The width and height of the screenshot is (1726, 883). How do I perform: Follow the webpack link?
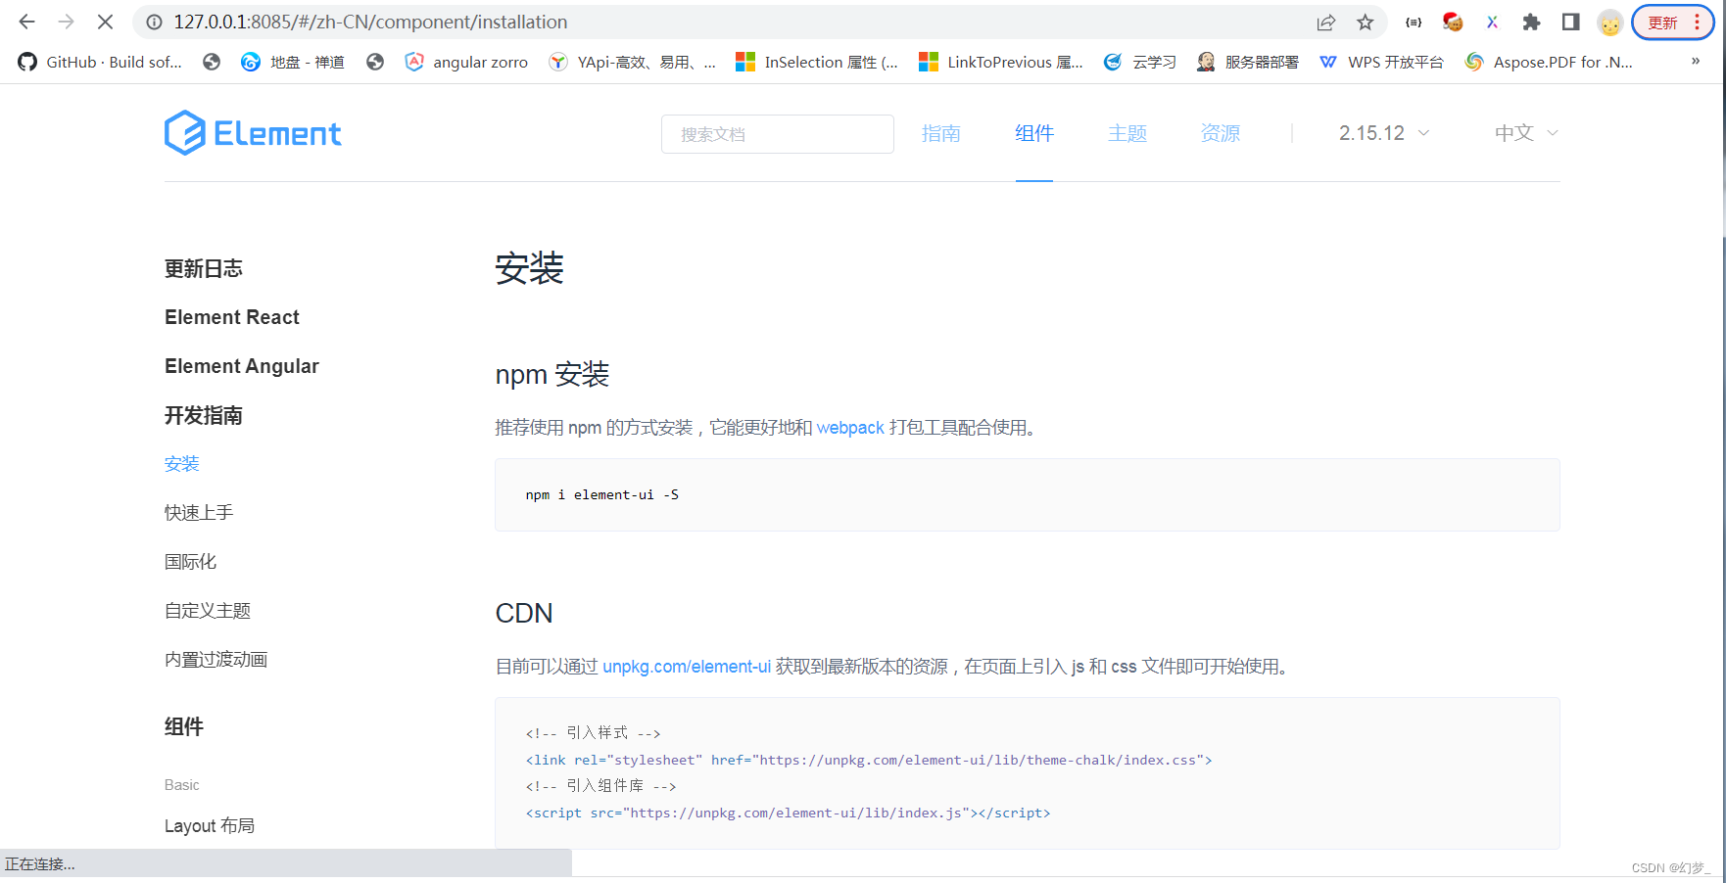[x=850, y=428]
